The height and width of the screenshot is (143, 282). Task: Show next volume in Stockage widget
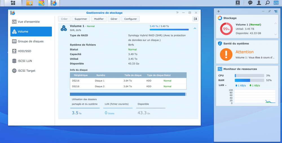(276, 34)
